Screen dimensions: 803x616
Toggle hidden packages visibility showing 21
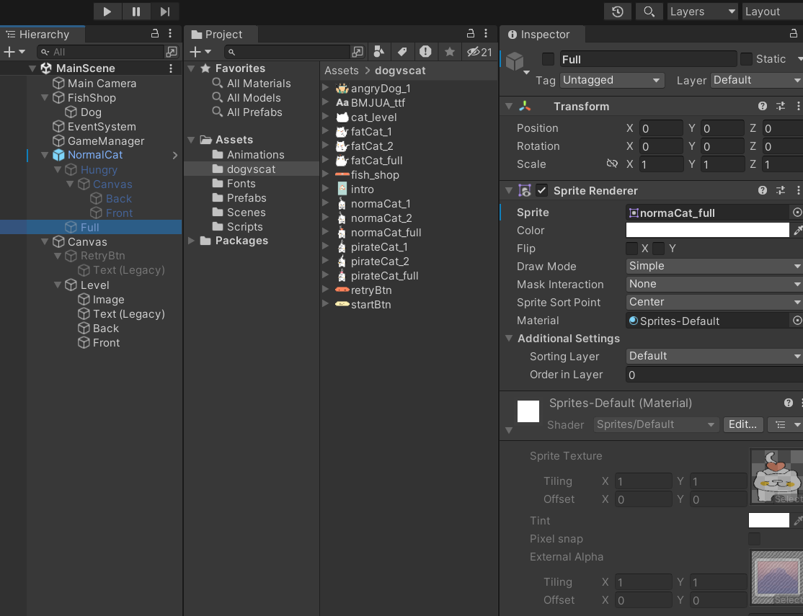tap(479, 52)
